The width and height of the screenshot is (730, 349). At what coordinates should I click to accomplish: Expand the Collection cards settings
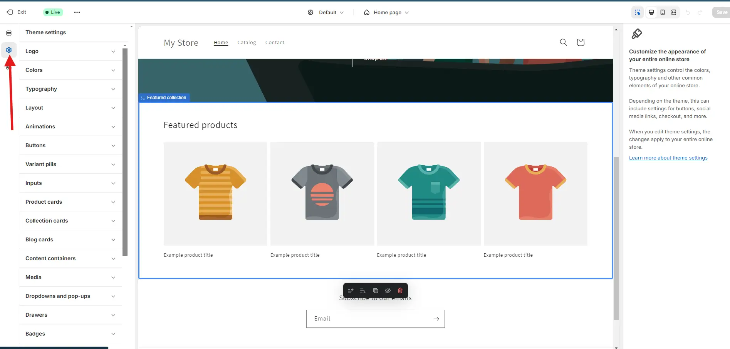tap(70, 221)
